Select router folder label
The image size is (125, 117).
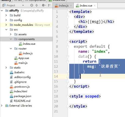point(22,49)
